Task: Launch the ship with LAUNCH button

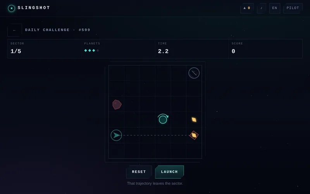Action: pyautogui.click(x=169, y=172)
